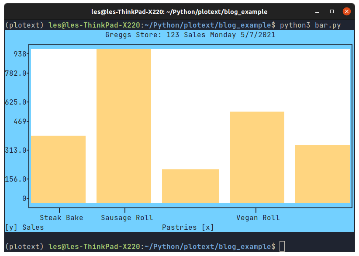The height and width of the screenshot is (256, 359).
Task: Click the y-axis value 156.0
Action: 16,179
